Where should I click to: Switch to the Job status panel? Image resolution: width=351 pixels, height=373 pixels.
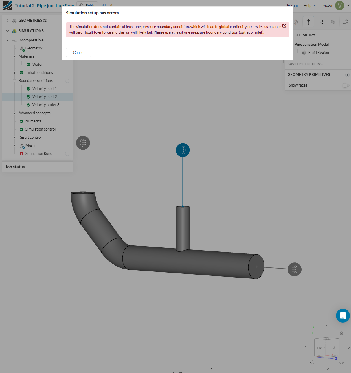coord(15,167)
